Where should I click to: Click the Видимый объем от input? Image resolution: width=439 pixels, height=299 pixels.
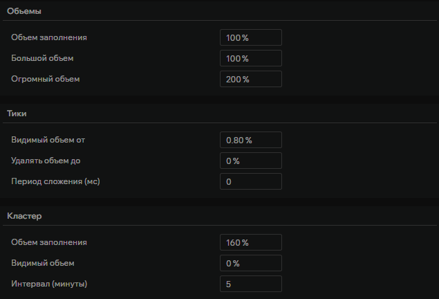[250, 140]
